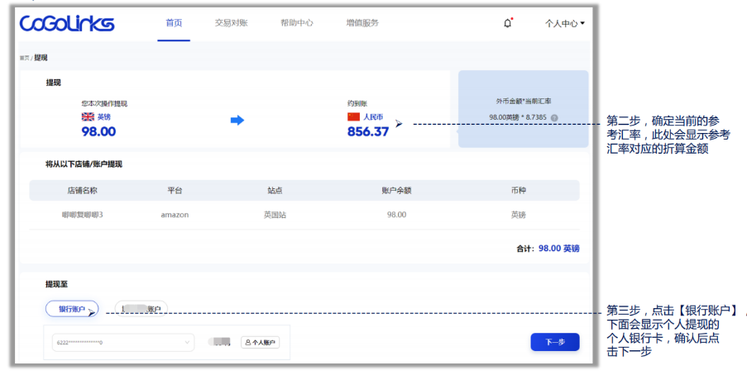Click the 下一步 button
Viewport: 747px width, 375px height.
pyautogui.click(x=555, y=342)
